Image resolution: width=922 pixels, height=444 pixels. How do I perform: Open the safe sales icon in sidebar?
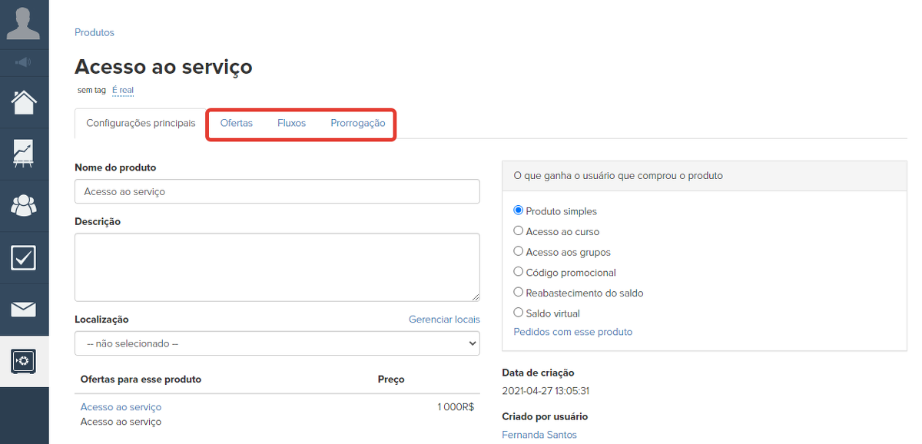[24, 361]
